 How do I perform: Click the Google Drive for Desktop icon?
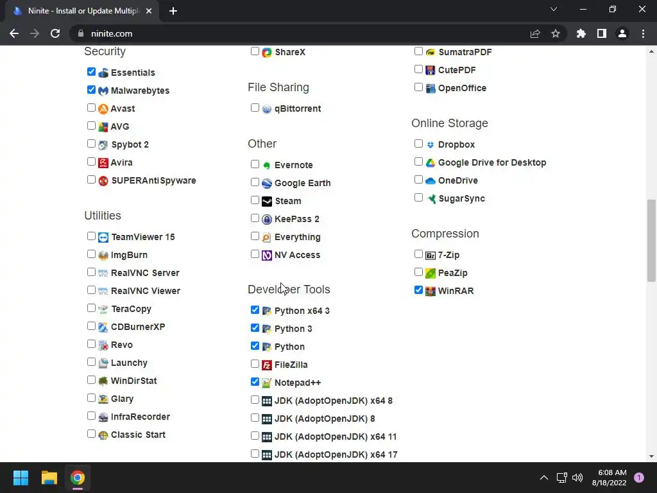point(431,162)
